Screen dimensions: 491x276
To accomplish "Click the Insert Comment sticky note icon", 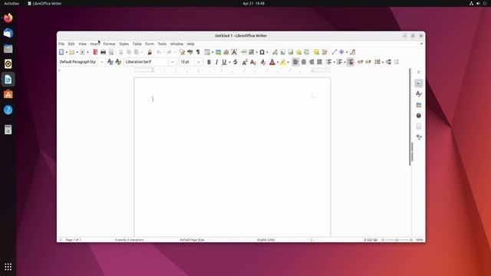I will (x=317, y=52).
